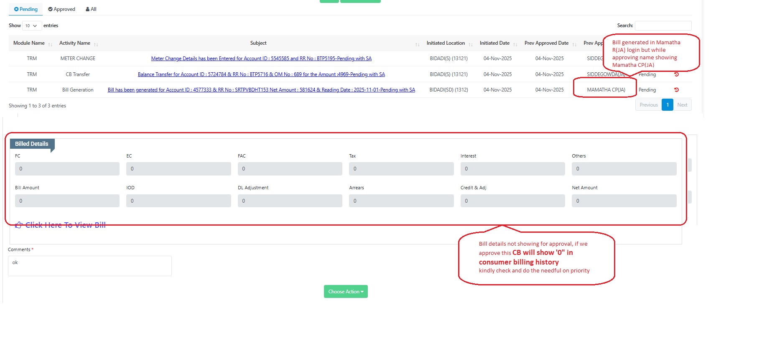Image resolution: width=772 pixels, height=351 pixels.
Task: Select page 1 in pagination
Action: (668, 105)
